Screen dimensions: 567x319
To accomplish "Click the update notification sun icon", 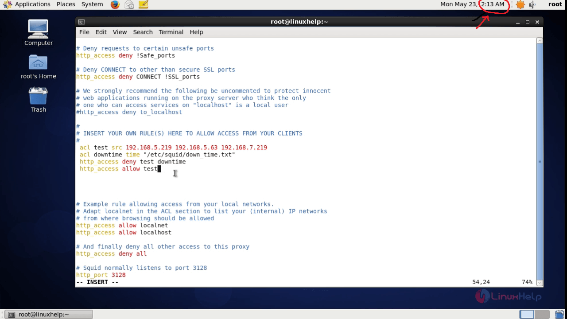I will pyautogui.click(x=520, y=4).
